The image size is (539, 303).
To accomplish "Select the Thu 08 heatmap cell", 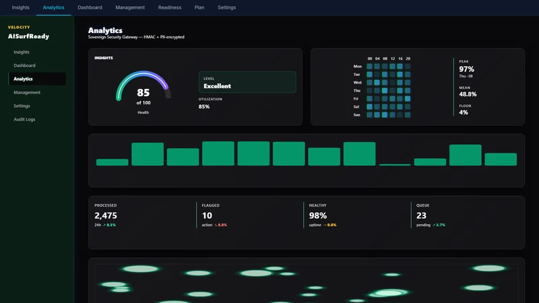I will (x=385, y=91).
